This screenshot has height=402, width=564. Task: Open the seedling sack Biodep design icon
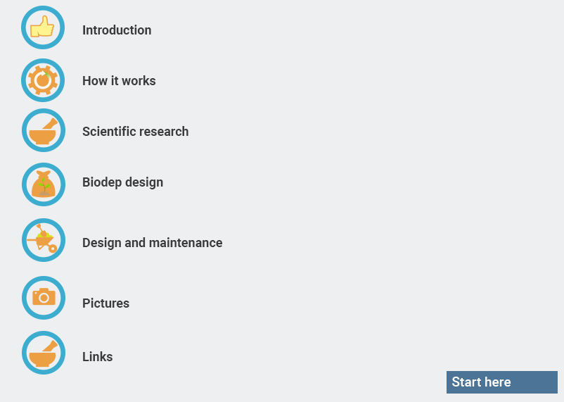[44, 184]
